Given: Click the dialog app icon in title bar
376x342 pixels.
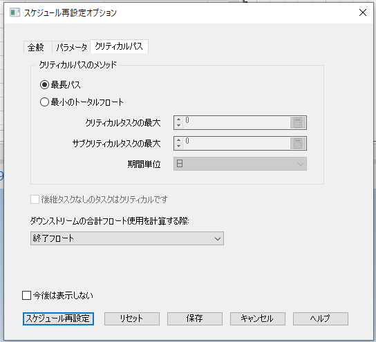Looking at the screenshot, I should coord(15,12).
